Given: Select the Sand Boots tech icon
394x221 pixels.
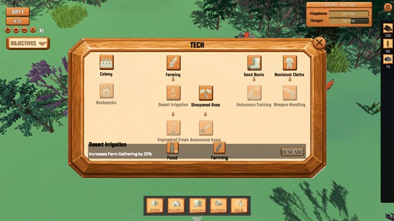Looking at the screenshot, I should [x=254, y=63].
